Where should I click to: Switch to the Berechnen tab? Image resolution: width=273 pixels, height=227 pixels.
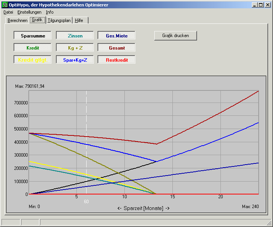tap(17, 20)
